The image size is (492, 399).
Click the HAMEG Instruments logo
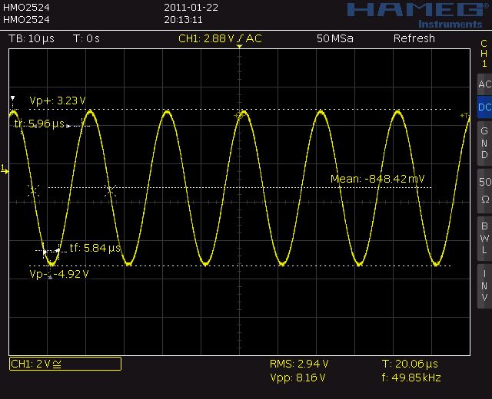pyautogui.click(x=417, y=15)
